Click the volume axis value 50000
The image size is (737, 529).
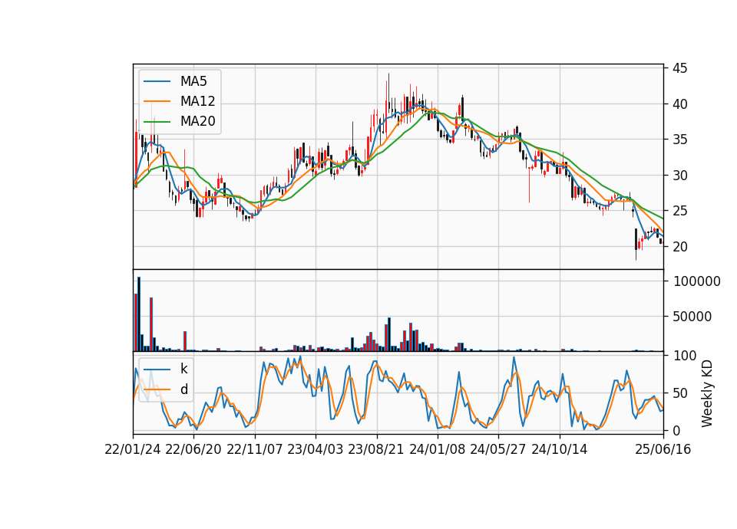click(x=692, y=317)
